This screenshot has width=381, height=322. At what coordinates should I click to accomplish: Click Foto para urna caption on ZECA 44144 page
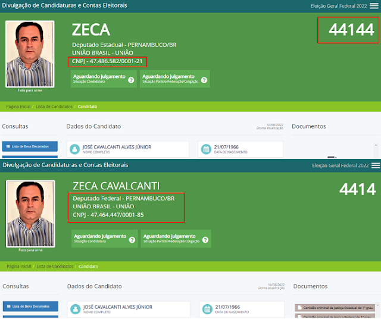[x=30, y=90]
